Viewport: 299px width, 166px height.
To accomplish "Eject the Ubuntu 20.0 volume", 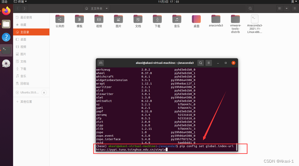I will tap(44, 93).
